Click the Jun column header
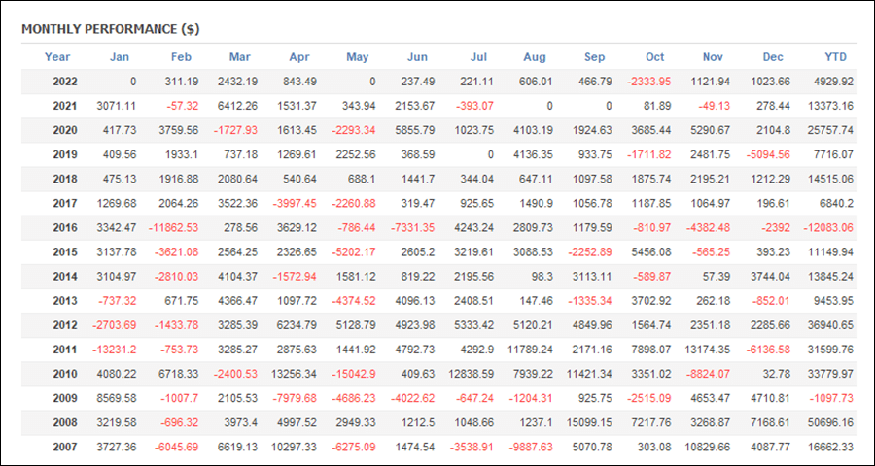The width and height of the screenshot is (875, 466). 417,57
